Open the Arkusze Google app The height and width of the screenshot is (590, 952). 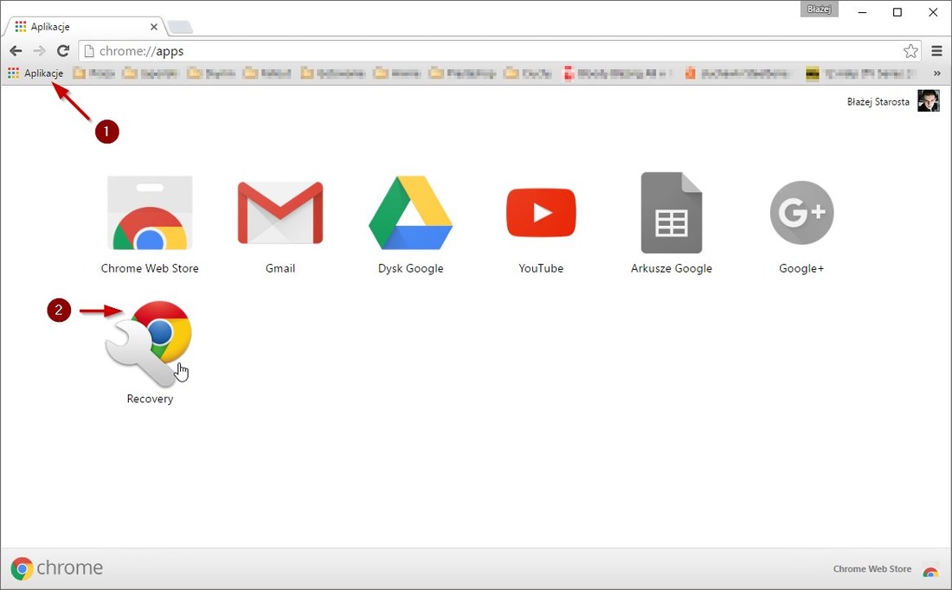(x=671, y=225)
